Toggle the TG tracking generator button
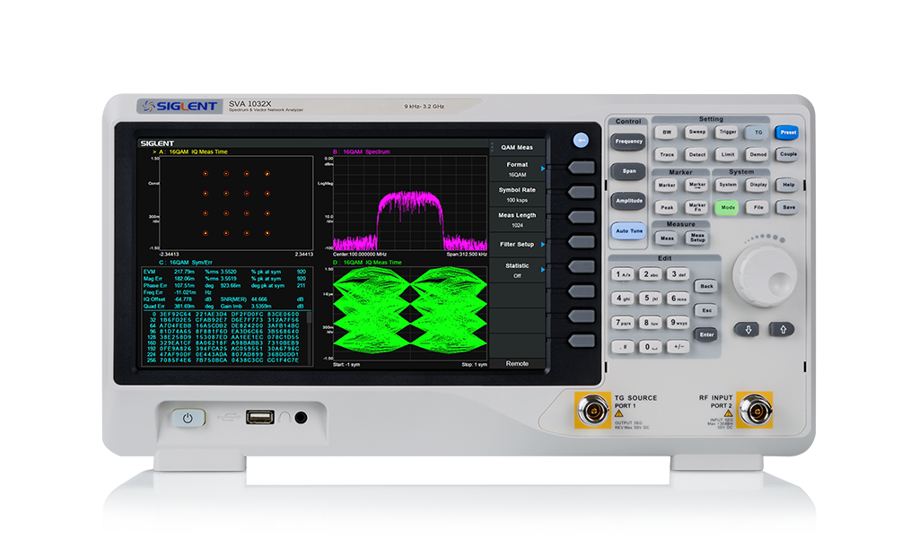Screen dimensions: 919x555 click(x=757, y=132)
